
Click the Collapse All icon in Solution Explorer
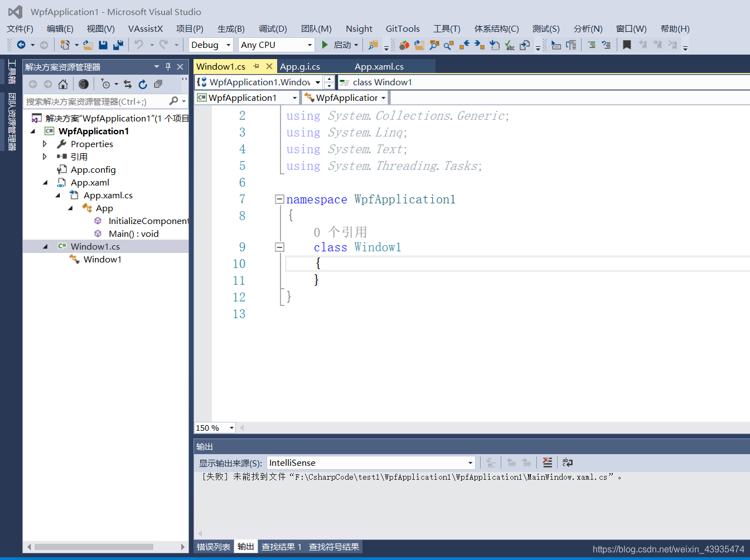158,84
